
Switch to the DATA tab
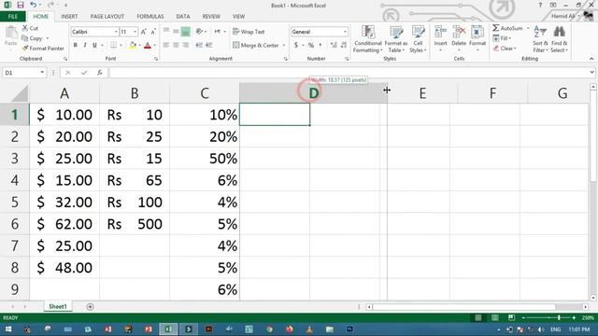click(x=183, y=17)
